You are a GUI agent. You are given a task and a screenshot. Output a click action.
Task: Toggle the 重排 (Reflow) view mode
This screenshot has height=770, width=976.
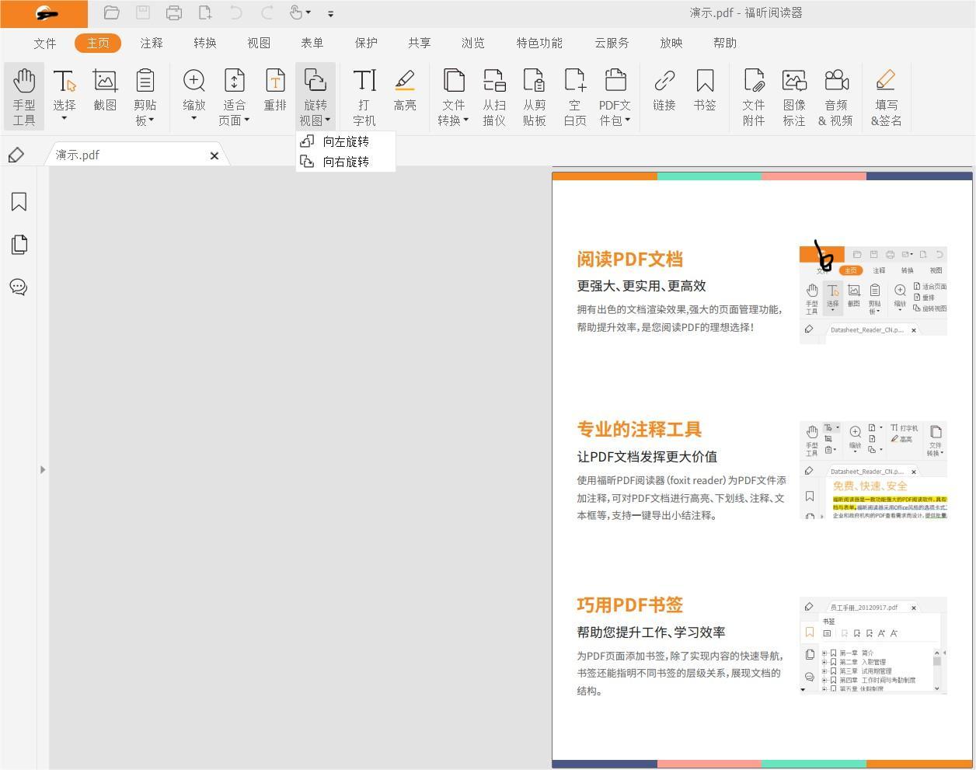tap(276, 95)
